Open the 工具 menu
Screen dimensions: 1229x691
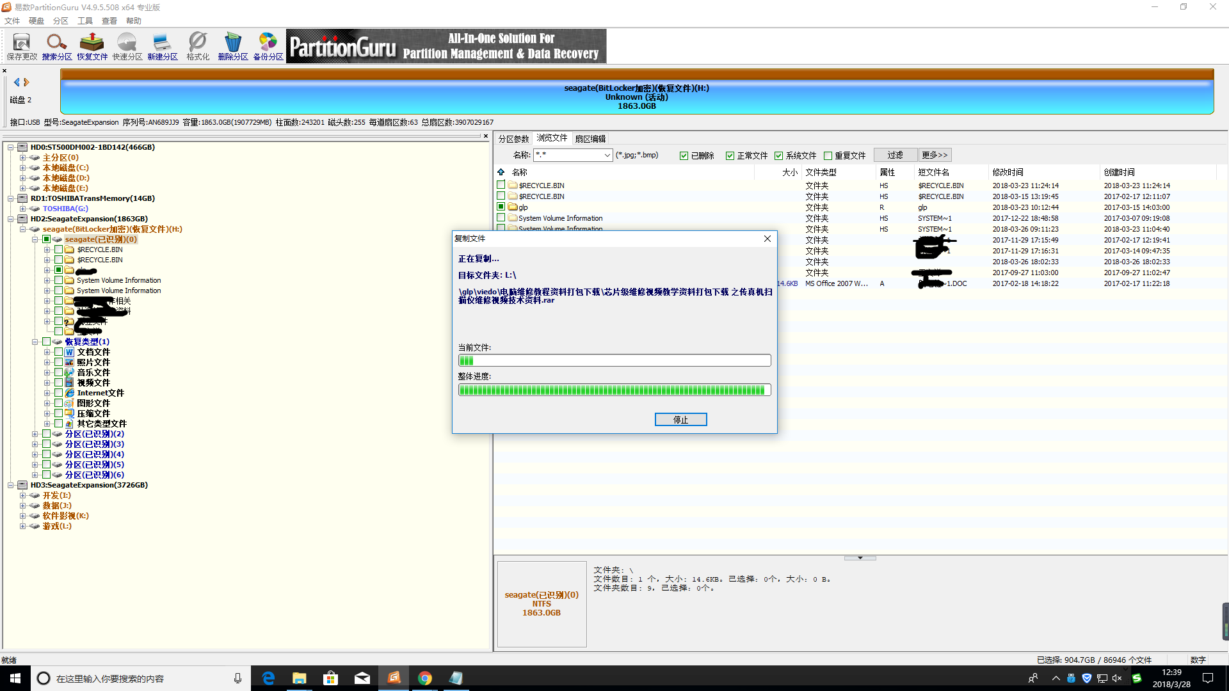pos(85,20)
